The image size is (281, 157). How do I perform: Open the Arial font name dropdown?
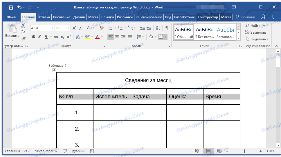point(53,28)
